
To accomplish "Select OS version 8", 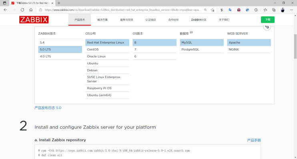I will [x=155, y=42].
